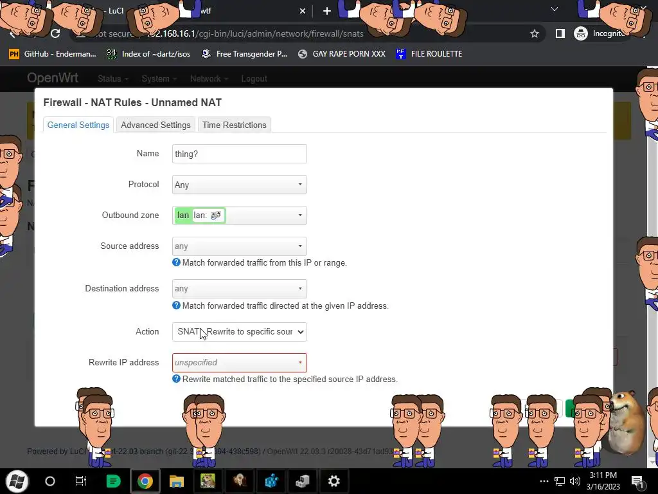658x494 pixels.
Task: Click the help icon under Destination address
Action: point(176,306)
